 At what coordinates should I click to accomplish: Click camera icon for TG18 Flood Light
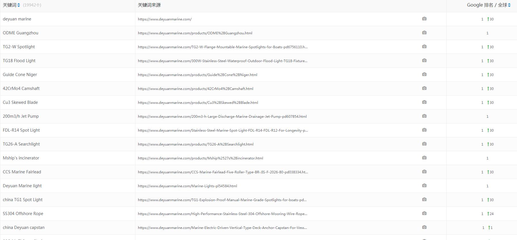[x=424, y=60]
